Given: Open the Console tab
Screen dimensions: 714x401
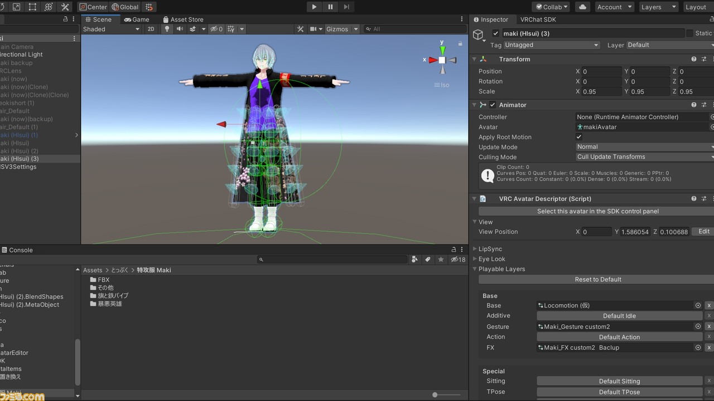Looking at the screenshot, I should point(17,250).
